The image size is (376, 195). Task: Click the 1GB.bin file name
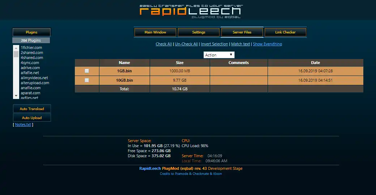click(x=124, y=71)
